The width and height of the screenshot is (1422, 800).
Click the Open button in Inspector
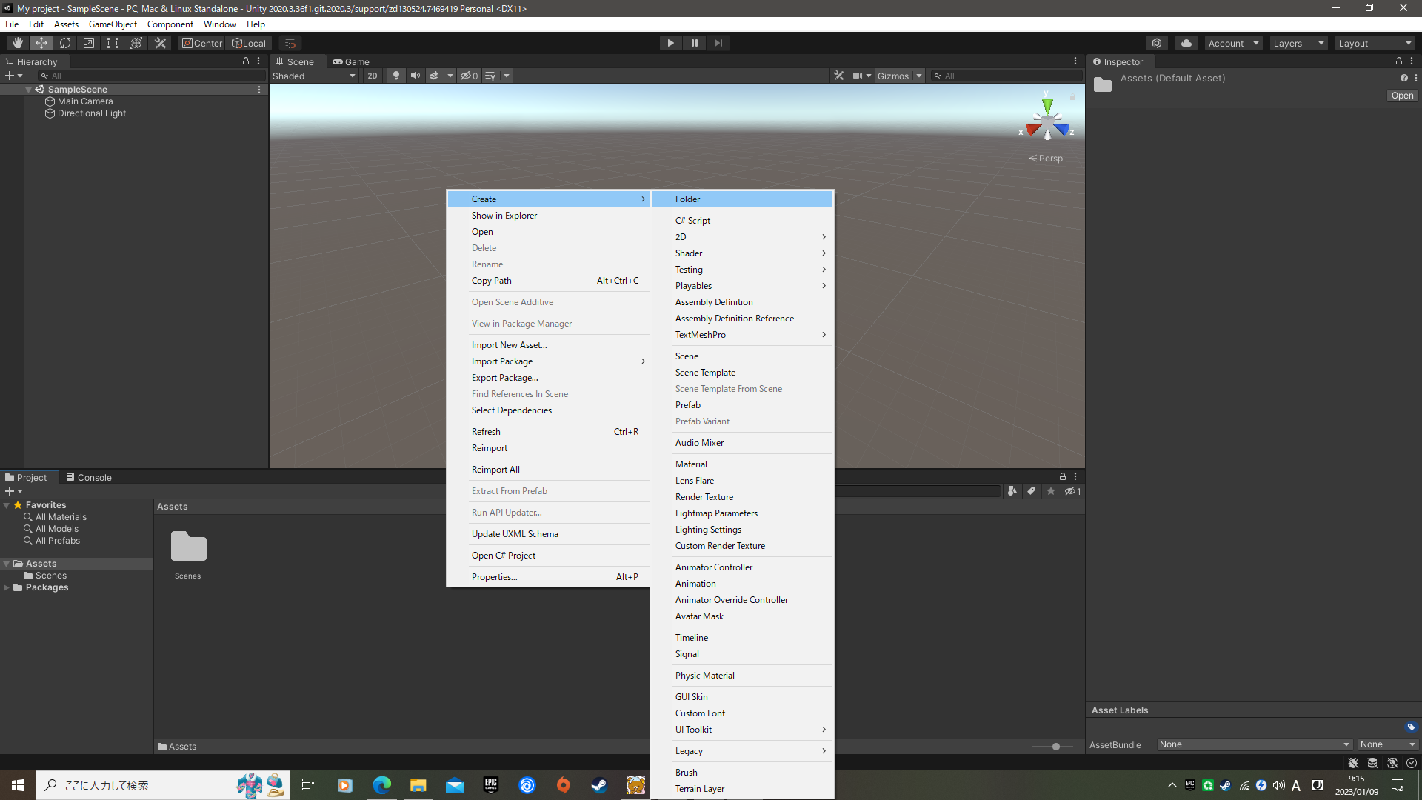point(1402,96)
